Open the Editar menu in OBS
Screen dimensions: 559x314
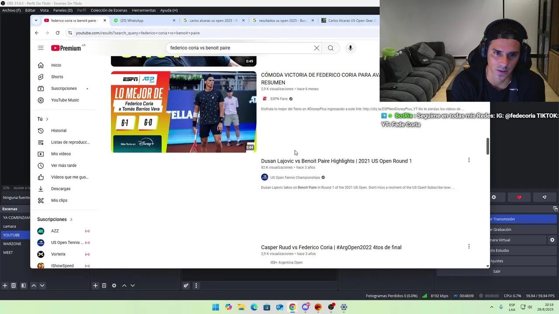pos(30,10)
